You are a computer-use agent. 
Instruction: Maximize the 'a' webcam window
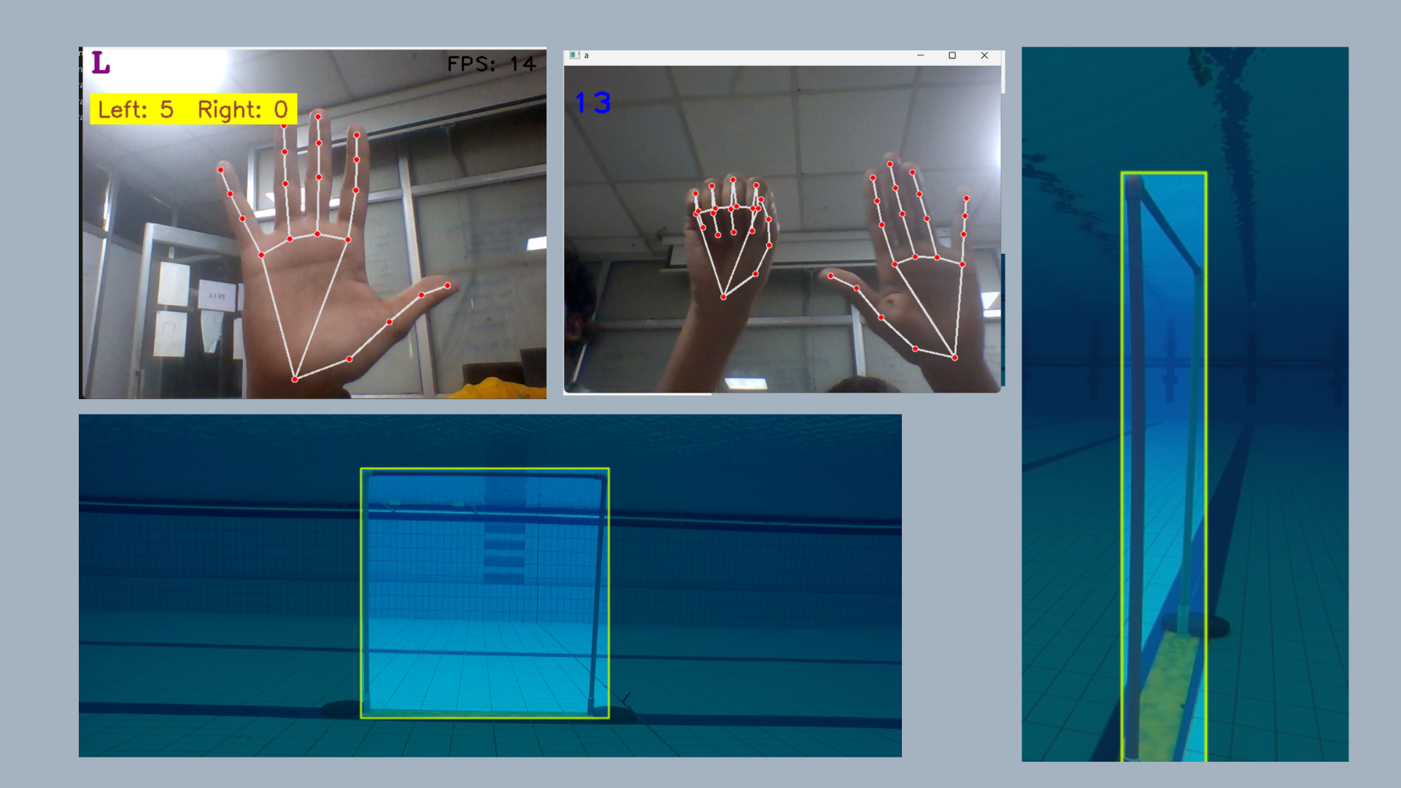coord(952,55)
